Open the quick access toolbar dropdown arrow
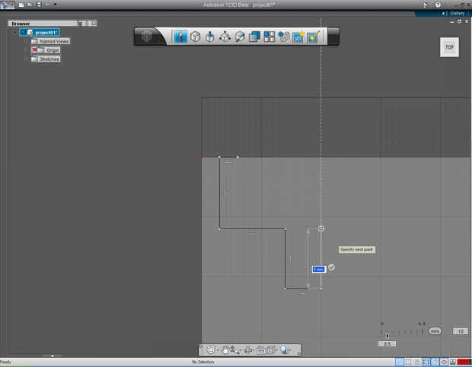Screen dimensions: 472x367 pos(55,5)
